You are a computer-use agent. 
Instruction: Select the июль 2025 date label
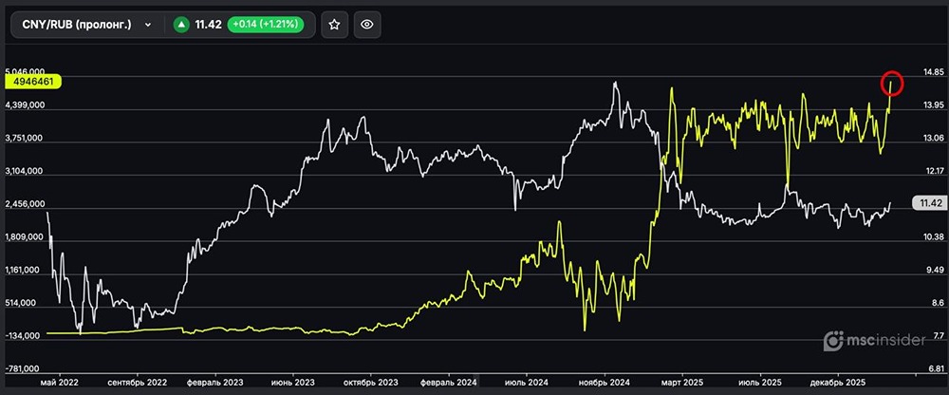click(x=761, y=383)
